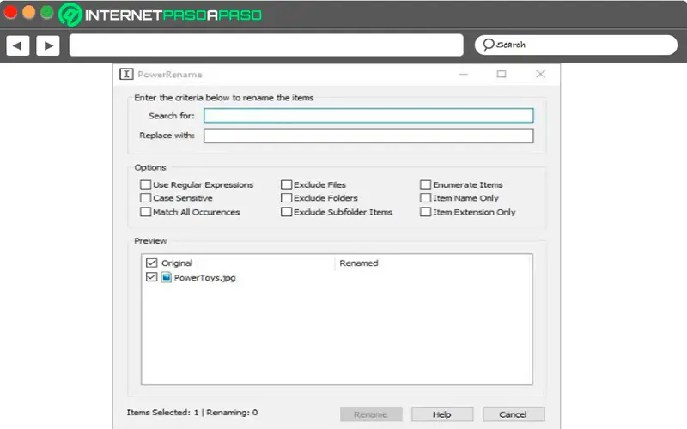
Task: Tick the Exclude Folders checkbox
Action: coord(286,198)
